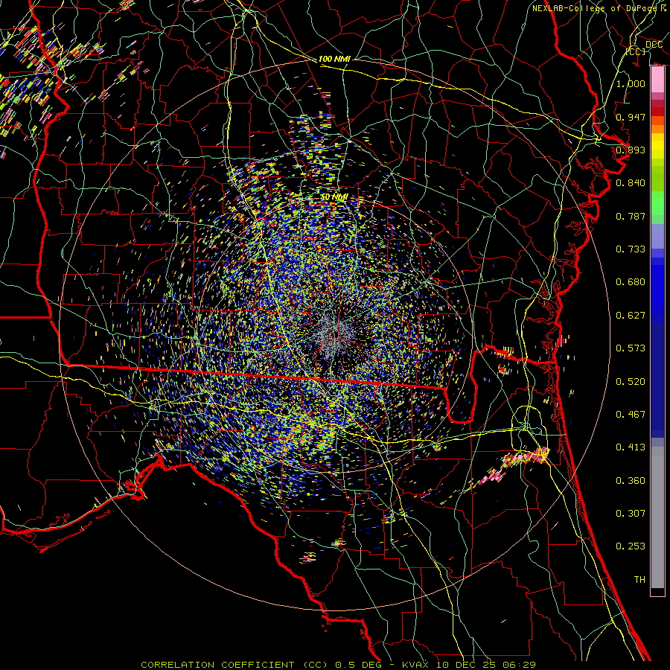The width and height of the screenshot is (670, 670).
Task: Pick the bright green color bar segment
Action: pos(657,203)
